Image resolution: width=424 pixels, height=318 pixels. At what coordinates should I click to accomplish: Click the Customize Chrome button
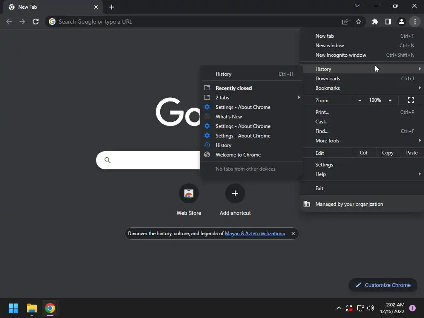pos(383,285)
